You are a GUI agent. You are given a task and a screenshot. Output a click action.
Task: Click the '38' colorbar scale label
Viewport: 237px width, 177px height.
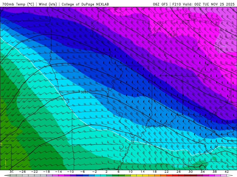click(214, 172)
